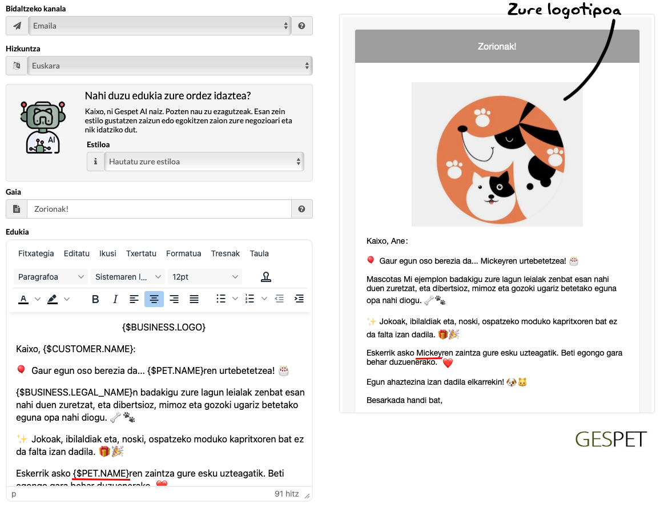664x508 pixels.
Task: Insert a bullet list
Action: pyautogui.click(x=221, y=299)
